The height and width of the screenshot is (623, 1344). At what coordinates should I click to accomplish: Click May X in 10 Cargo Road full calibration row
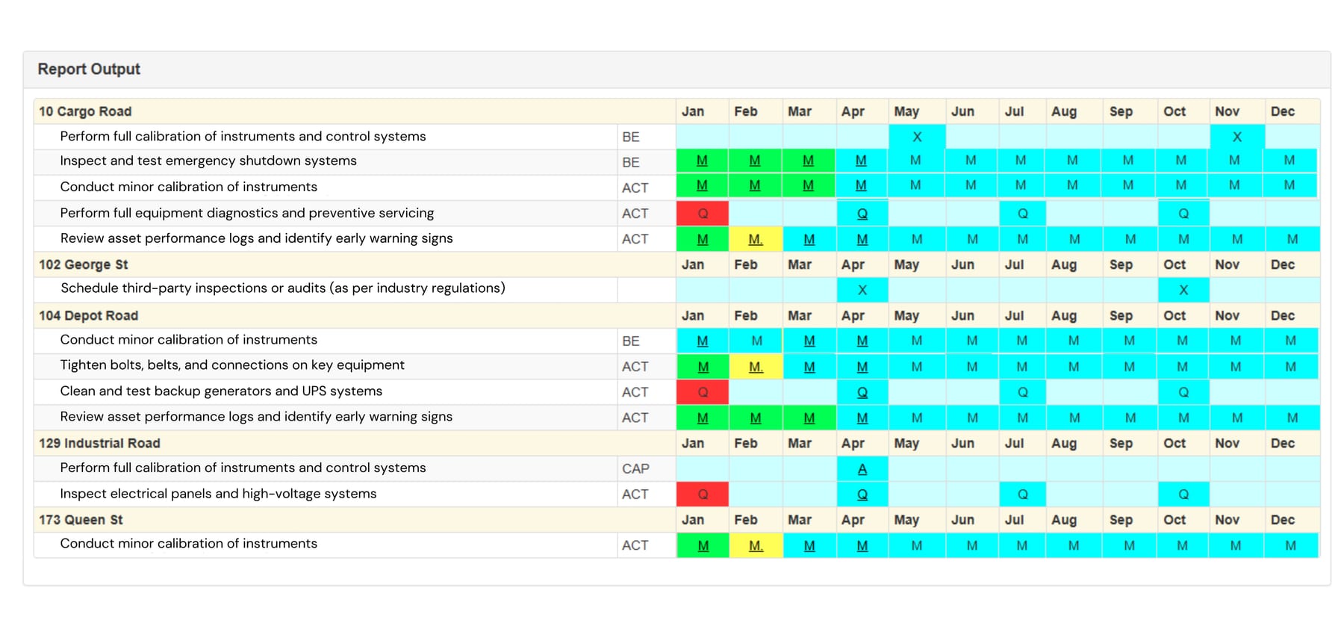(917, 137)
